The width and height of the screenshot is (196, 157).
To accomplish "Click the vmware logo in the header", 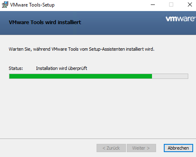I will pyautogui.click(x=181, y=19).
